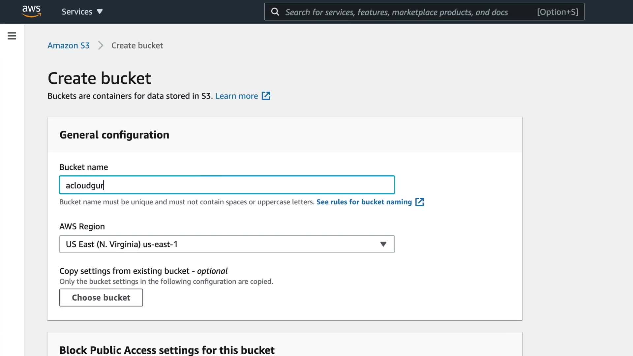Open the Learn more link

236,96
